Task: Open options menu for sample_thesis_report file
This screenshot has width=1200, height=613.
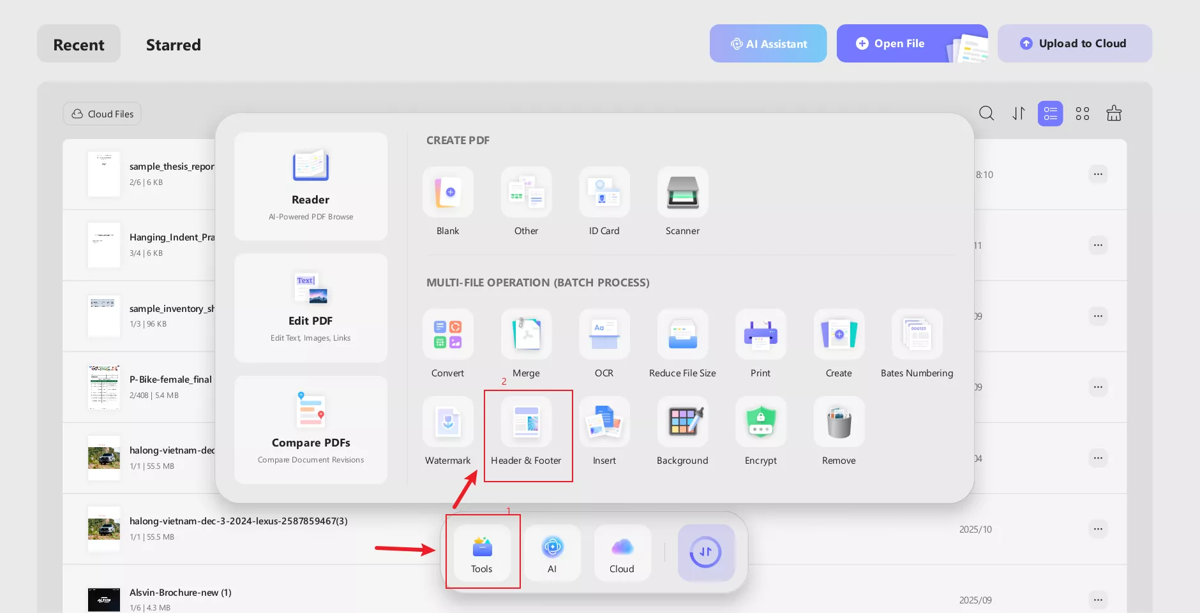Action: [x=1098, y=174]
